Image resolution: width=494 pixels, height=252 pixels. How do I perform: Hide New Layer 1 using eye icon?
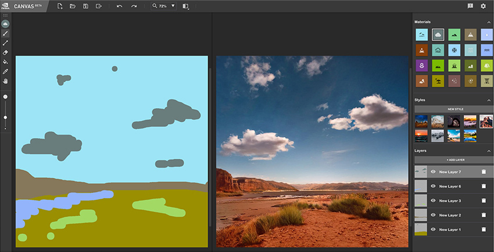[432, 230]
